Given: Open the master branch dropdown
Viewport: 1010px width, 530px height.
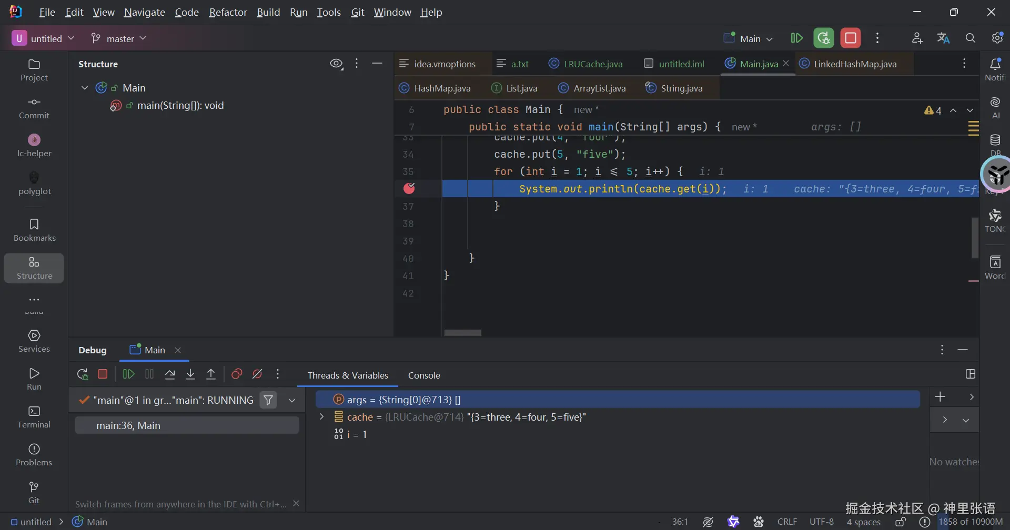Looking at the screenshot, I should coord(118,38).
